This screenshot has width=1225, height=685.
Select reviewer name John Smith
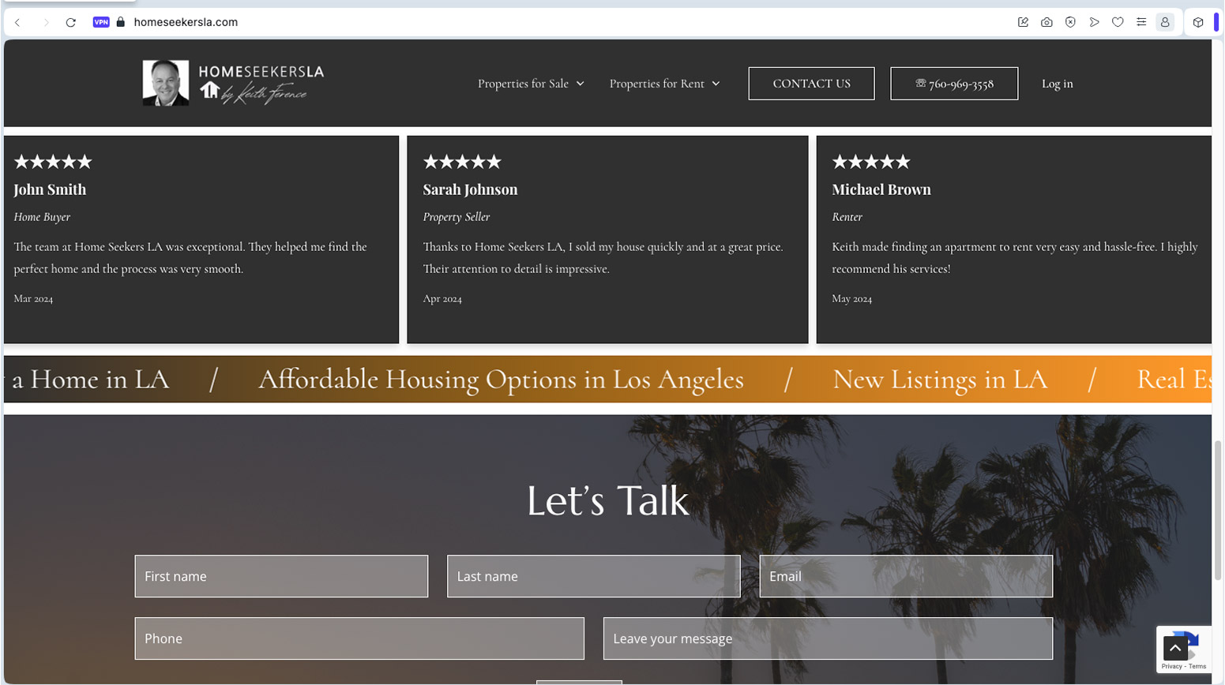tap(50, 189)
